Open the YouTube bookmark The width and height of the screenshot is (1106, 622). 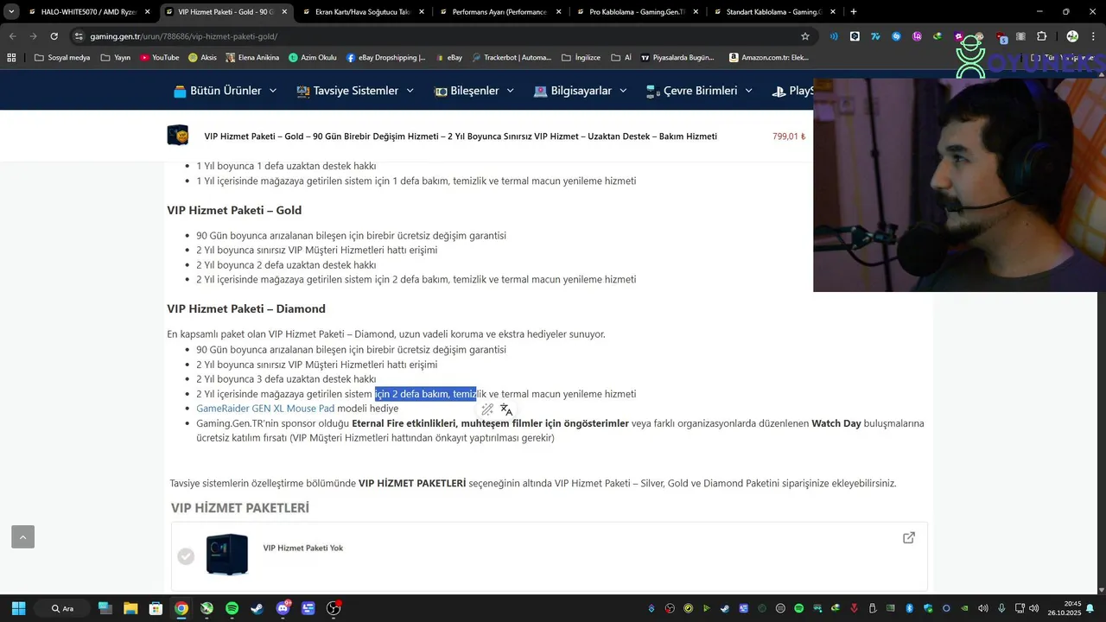159,58
